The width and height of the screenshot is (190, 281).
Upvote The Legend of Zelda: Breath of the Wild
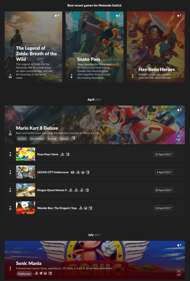(10, 76)
